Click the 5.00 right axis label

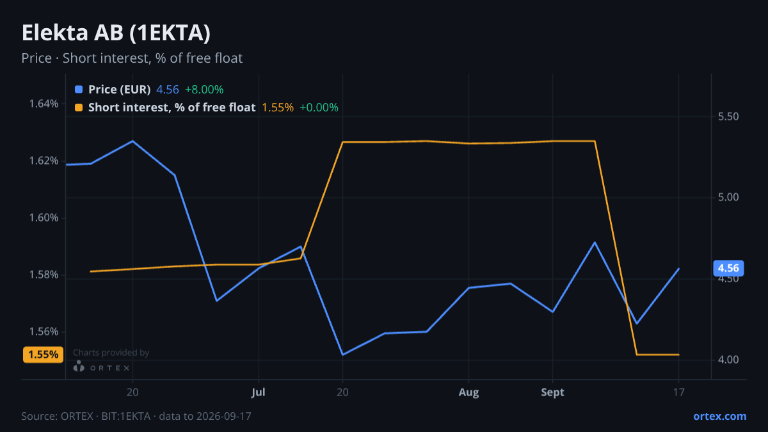click(x=728, y=198)
